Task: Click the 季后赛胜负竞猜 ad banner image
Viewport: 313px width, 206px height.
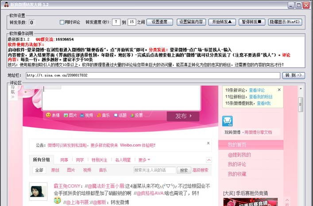Action: tap(250, 202)
